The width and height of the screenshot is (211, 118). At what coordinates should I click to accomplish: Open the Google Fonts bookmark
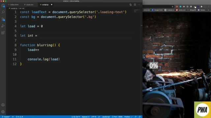[157, 10]
